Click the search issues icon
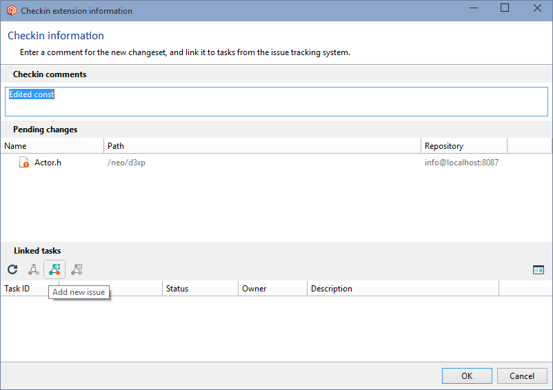Screen dimensions: 553x390 [x=34, y=269]
